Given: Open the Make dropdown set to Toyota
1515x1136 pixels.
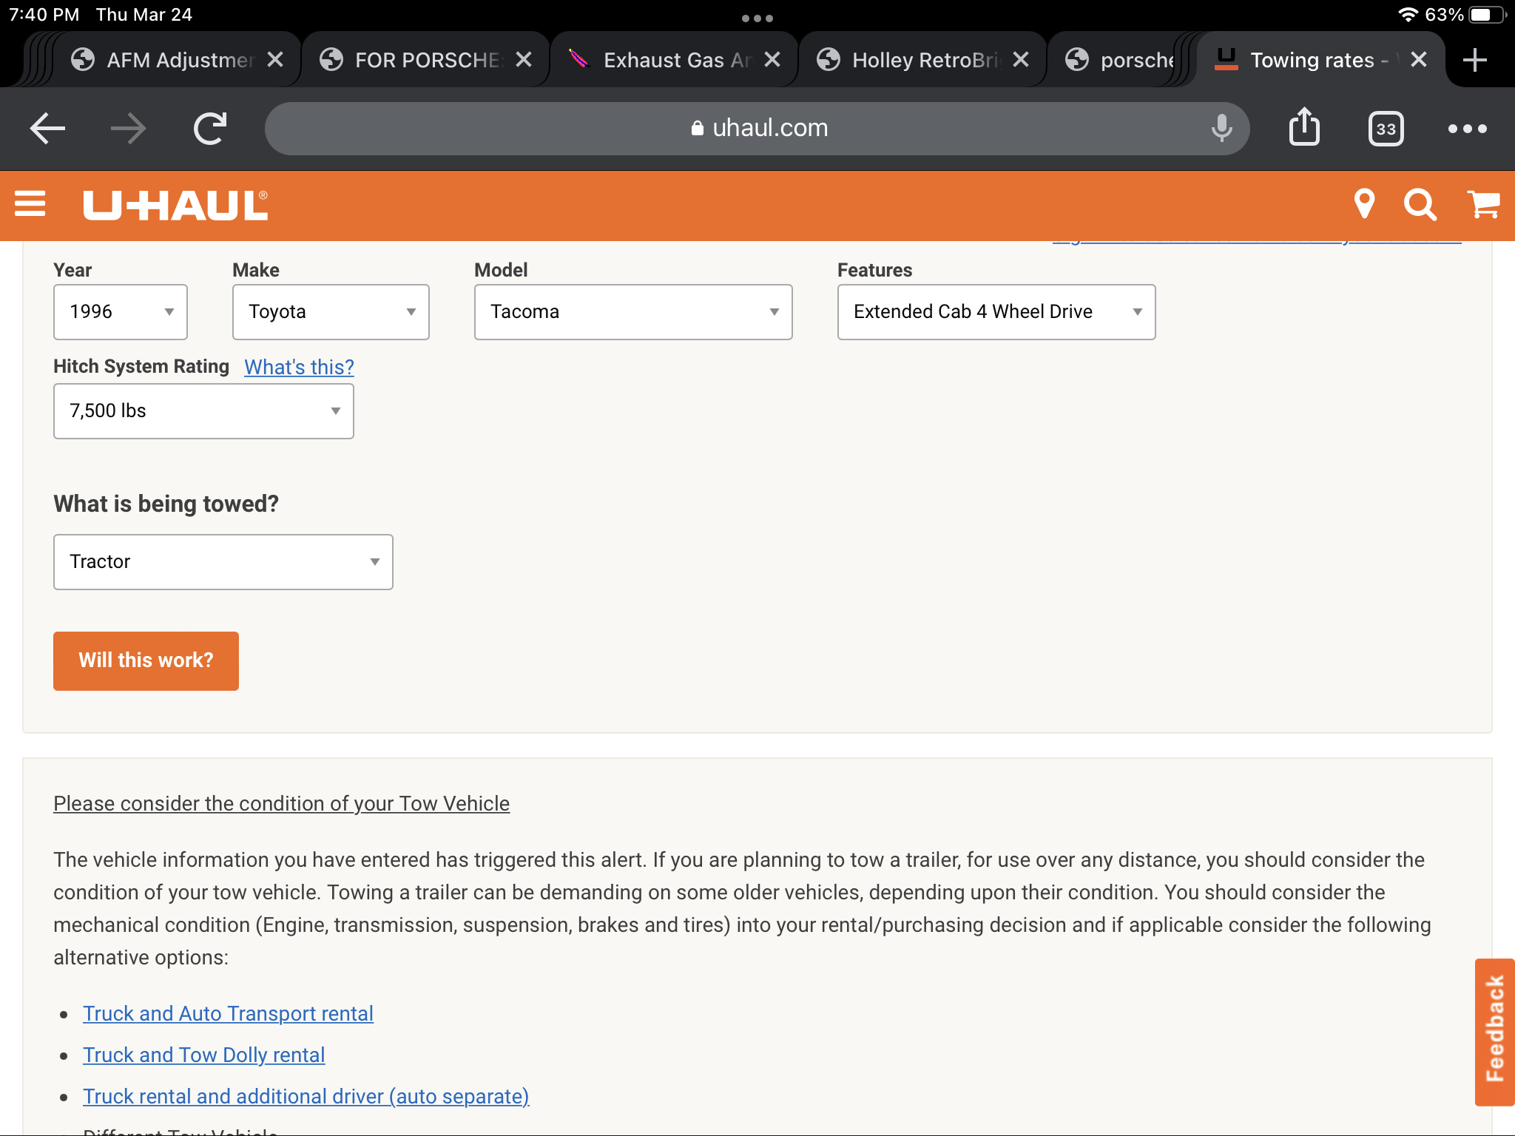Looking at the screenshot, I should [x=331, y=312].
